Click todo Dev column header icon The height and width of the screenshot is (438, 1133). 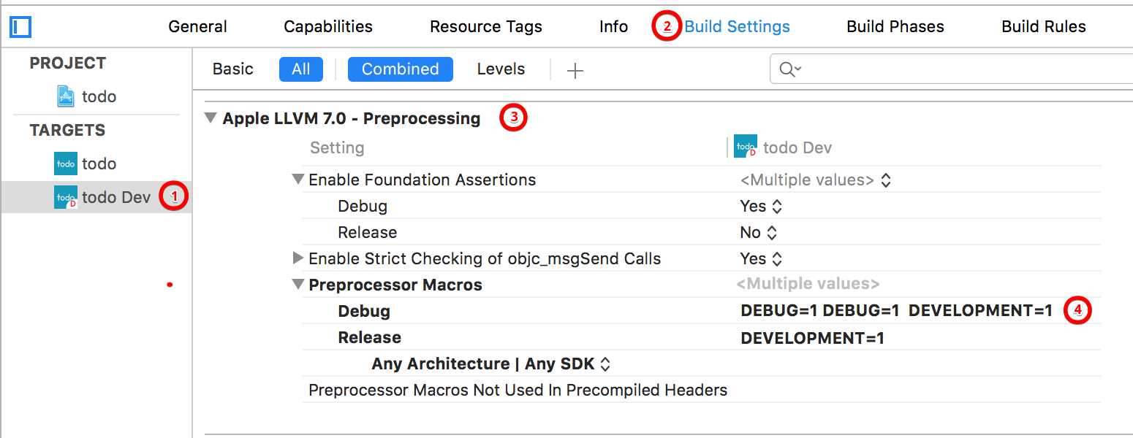click(746, 147)
